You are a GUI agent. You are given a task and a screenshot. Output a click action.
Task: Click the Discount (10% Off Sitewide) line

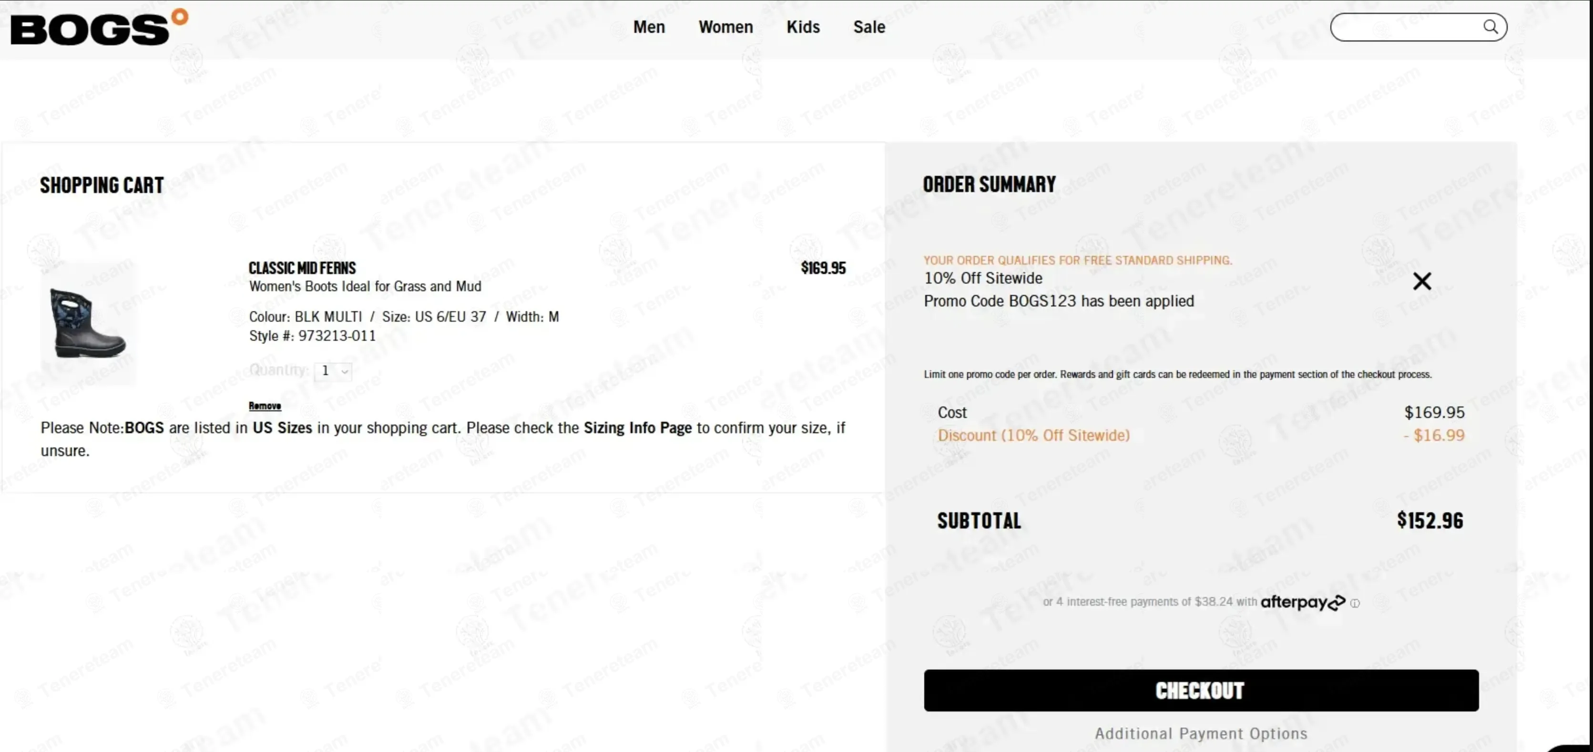[x=1033, y=436]
